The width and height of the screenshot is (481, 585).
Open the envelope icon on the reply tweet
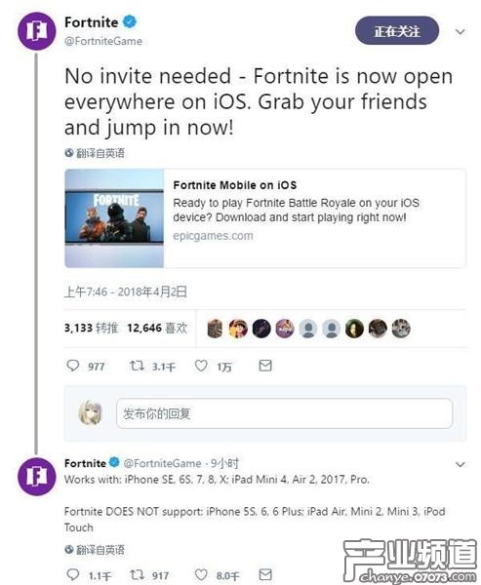point(265,574)
